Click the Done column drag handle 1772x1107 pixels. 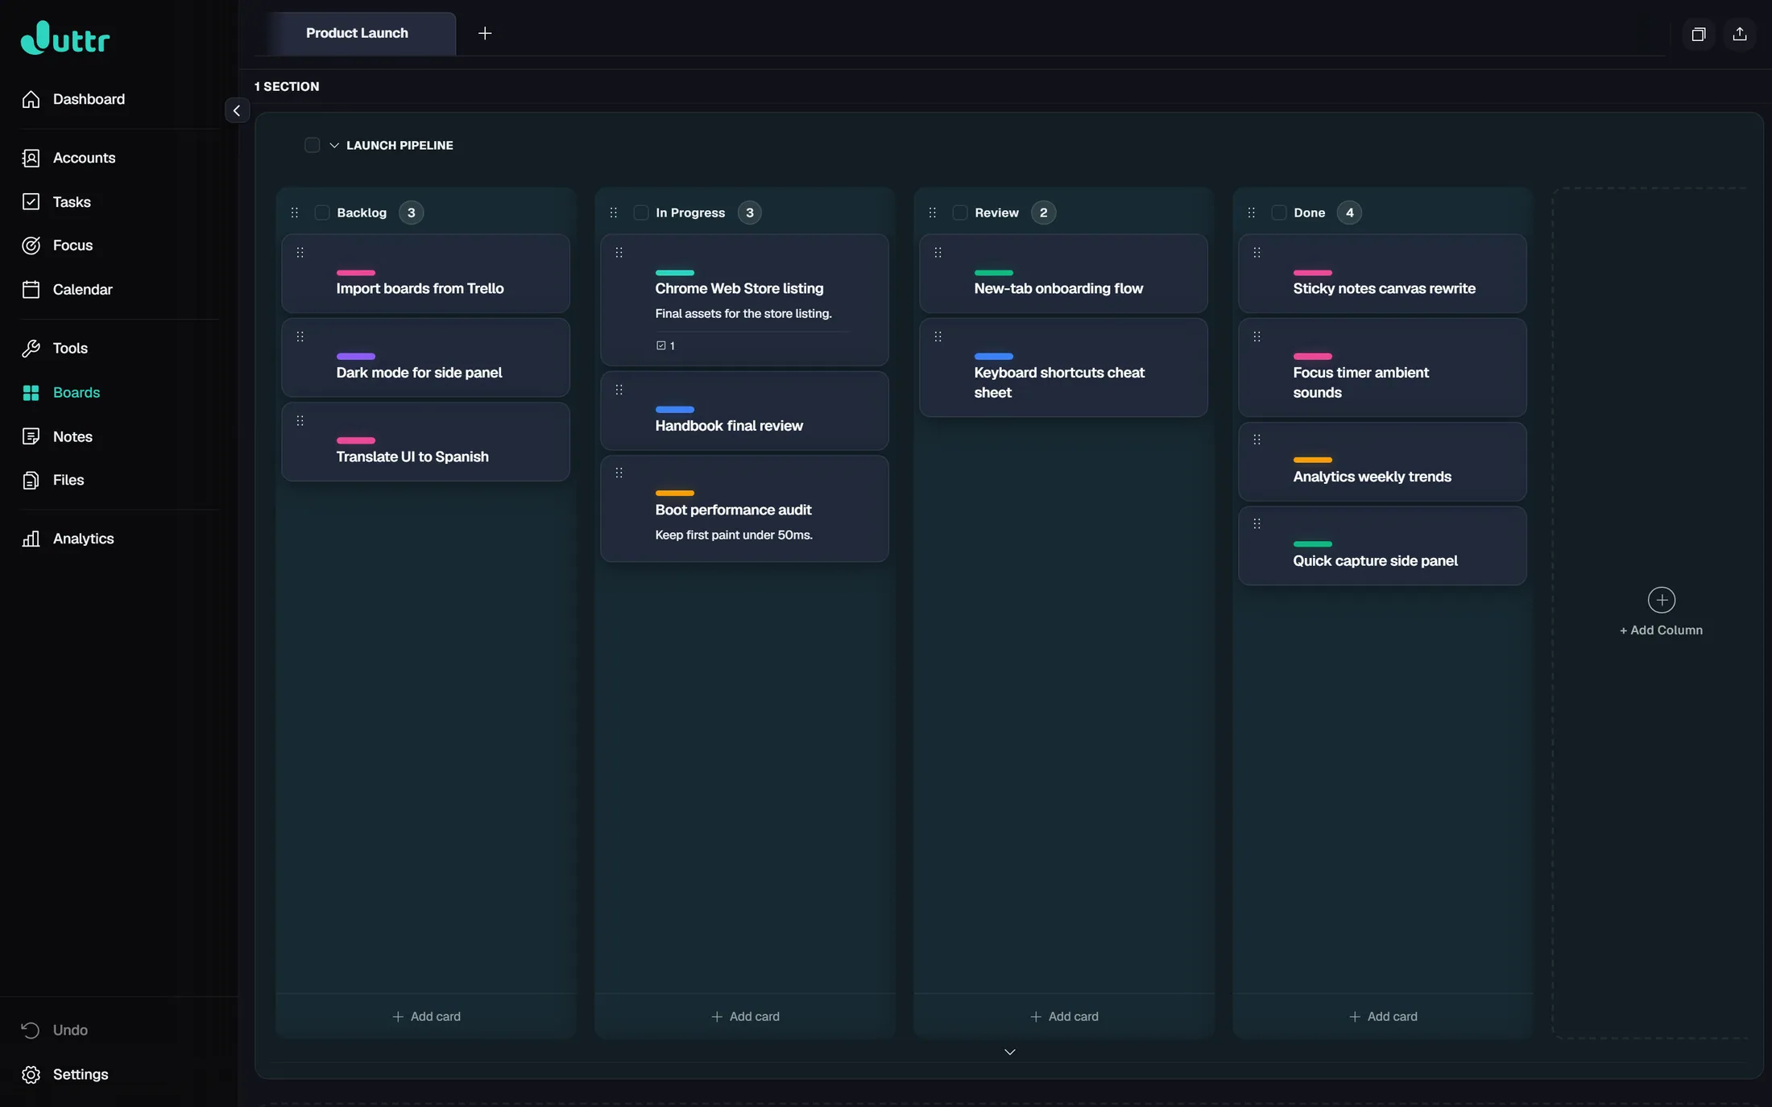(1252, 213)
